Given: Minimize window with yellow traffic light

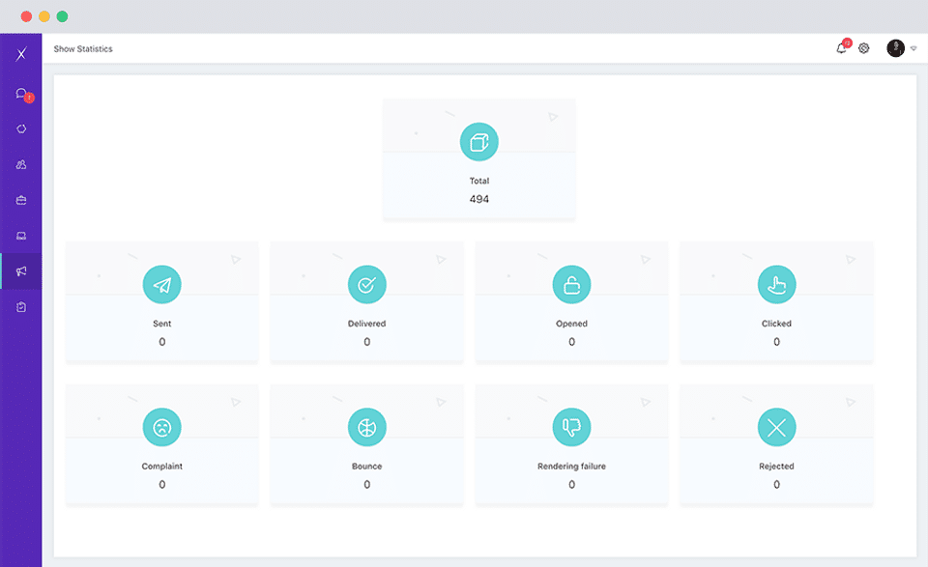Looking at the screenshot, I should 44,16.
